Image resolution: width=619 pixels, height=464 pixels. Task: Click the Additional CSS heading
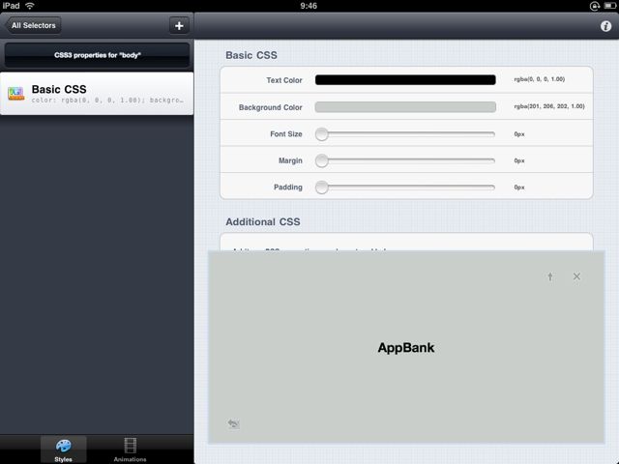(263, 221)
